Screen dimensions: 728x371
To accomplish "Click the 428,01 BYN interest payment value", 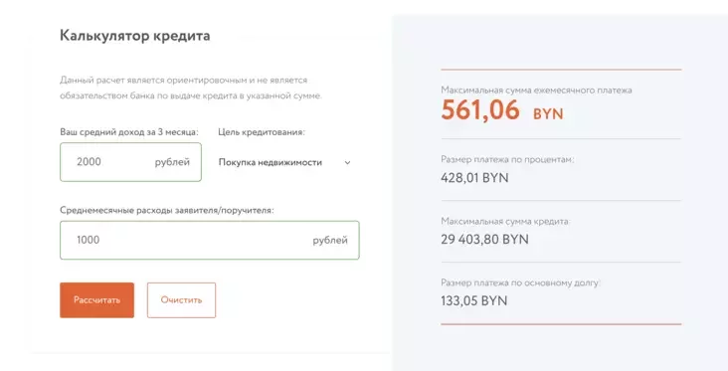I will click(x=474, y=178).
